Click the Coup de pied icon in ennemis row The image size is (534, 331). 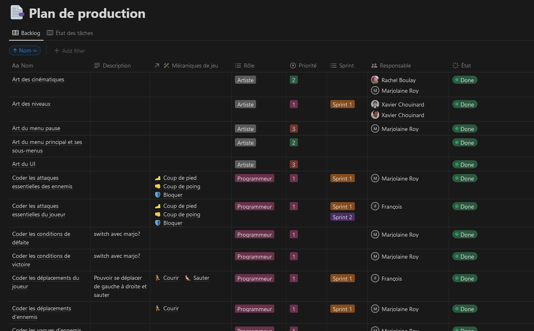click(158, 178)
